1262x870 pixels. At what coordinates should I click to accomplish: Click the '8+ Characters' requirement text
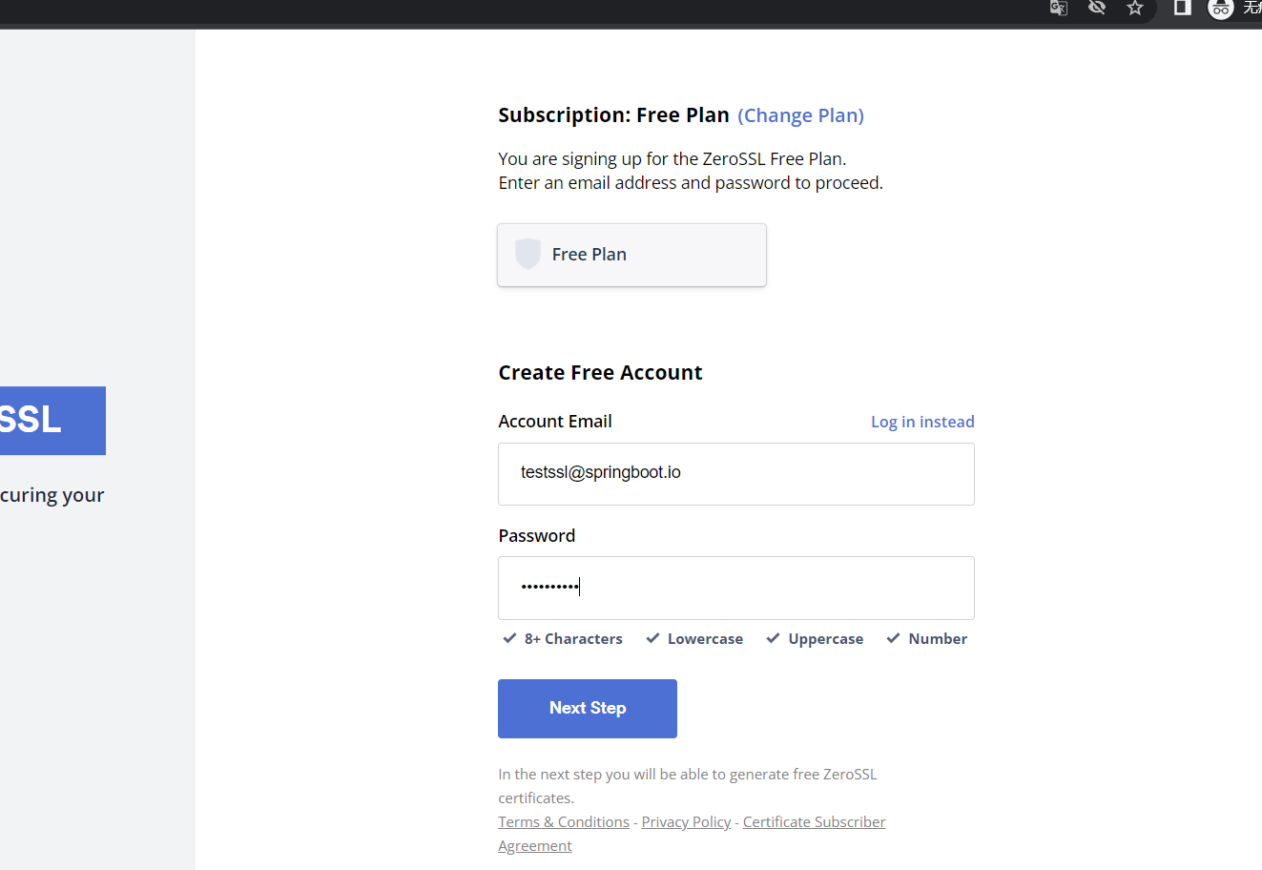pyautogui.click(x=573, y=639)
